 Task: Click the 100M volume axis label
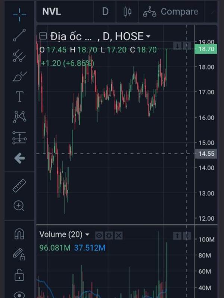coord(206,240)
